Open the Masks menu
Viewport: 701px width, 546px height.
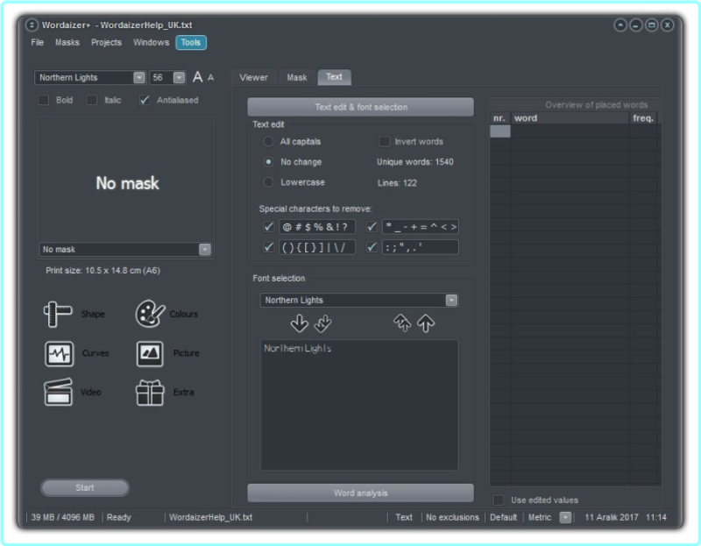click(x=67, y=42)
